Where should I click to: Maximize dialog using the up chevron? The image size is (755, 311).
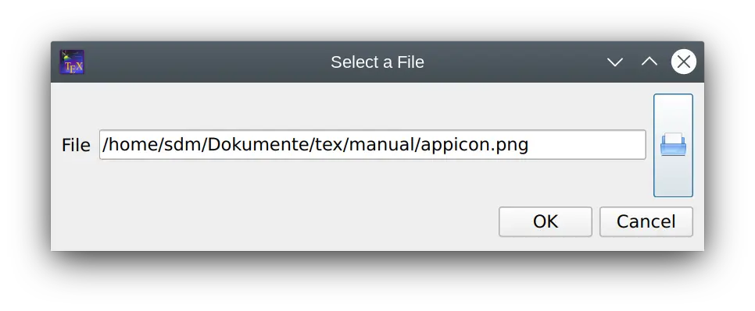click(x=649, y=62)
